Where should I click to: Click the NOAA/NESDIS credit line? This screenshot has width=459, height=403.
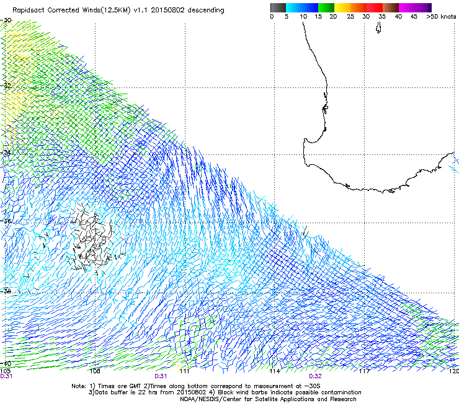268,399
